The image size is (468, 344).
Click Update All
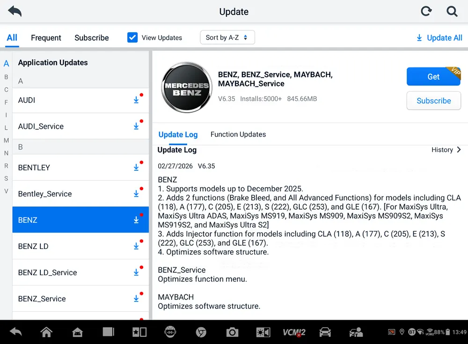[439, 37]
